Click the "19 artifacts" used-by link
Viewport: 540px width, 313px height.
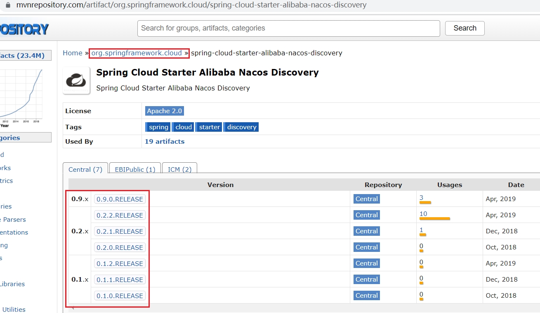tap(164, 141)
